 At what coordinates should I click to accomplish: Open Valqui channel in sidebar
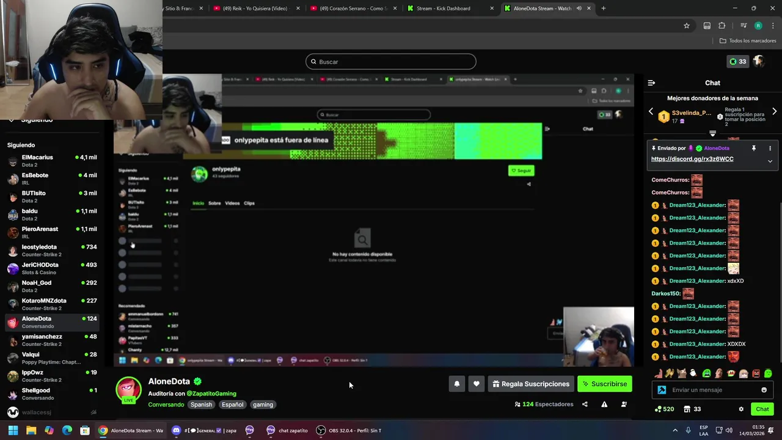52,358
